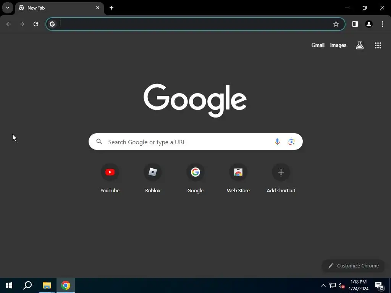Open the clock showing 1:18 PM

coord(359,285)
